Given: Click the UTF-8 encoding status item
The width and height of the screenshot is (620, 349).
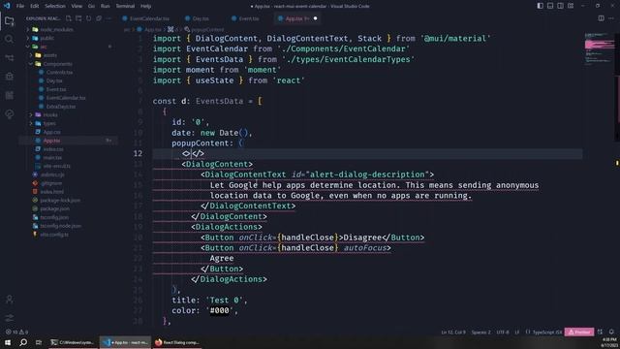Looking at the screenshot, I should click(503, 332).
